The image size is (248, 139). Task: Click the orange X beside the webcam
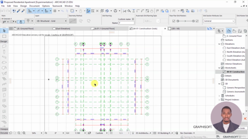pyautogui.click(x=245, y=119)
